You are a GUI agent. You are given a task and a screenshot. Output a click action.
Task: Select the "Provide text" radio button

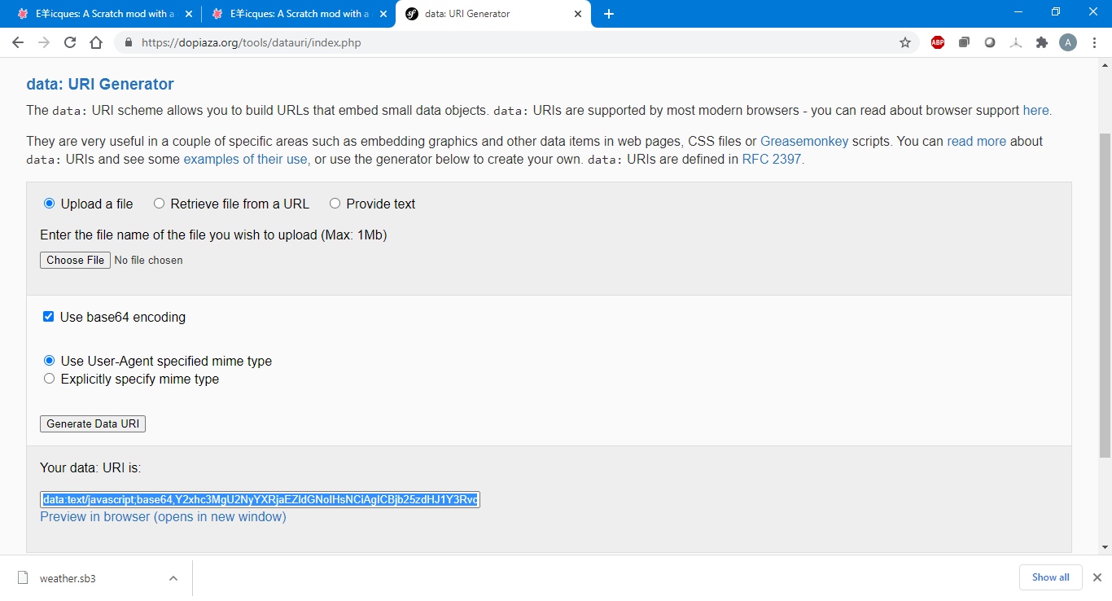(x=335, y=204)
